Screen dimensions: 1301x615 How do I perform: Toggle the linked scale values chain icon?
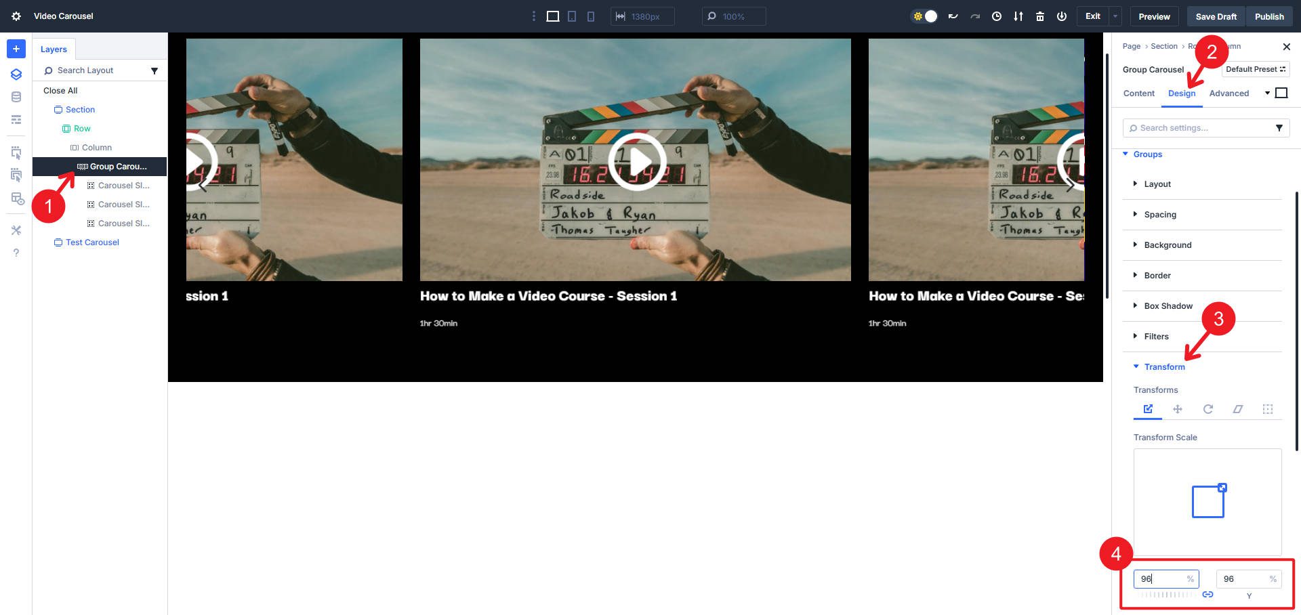point(1207,595)
